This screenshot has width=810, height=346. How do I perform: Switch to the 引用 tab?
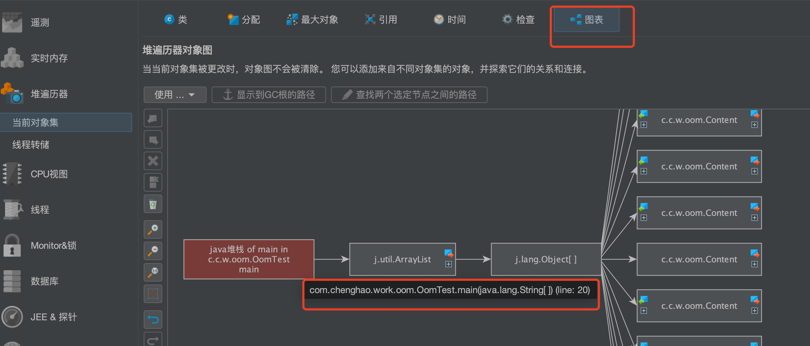[381, 20]
